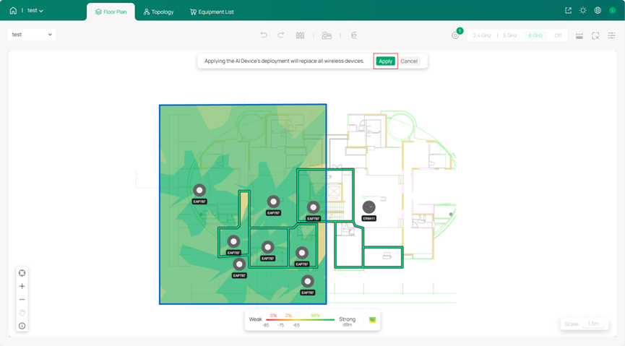Image resolution: width=625 pixels, height=346 pixels.
Task: Show the 2.4 GHz heatmap band
Action: click(x=481, y=35)
